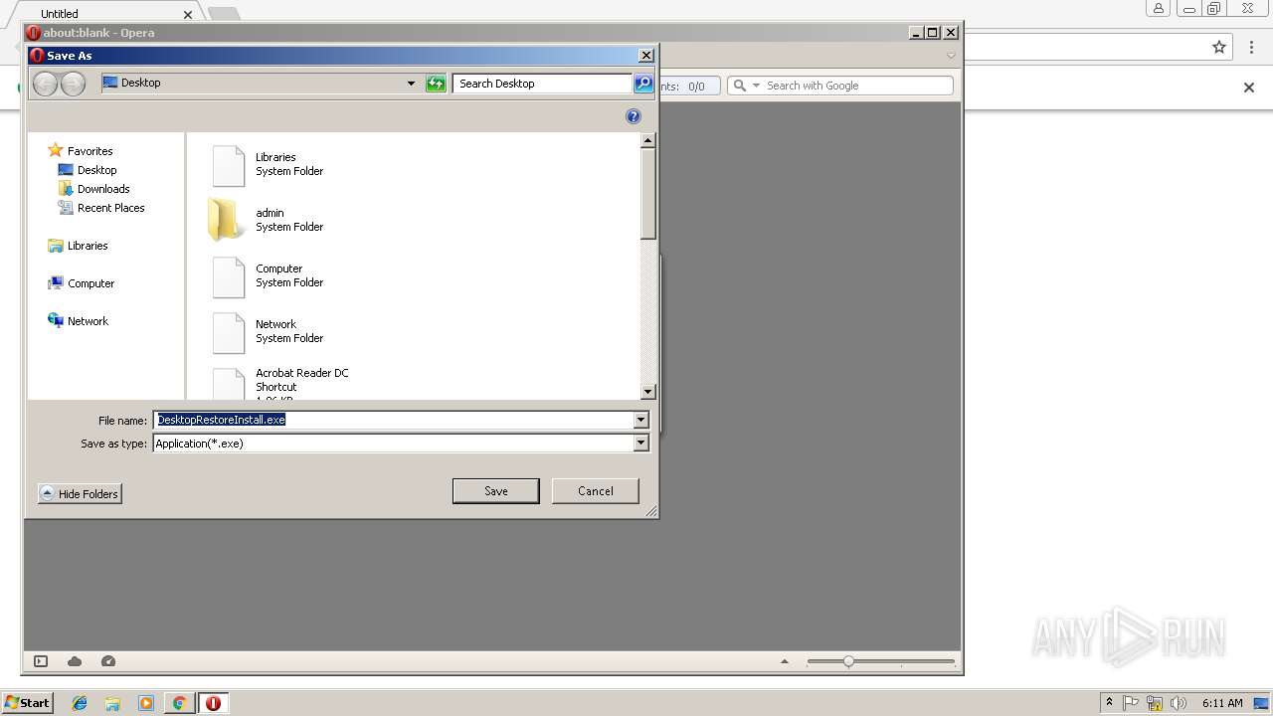
Task: Open Recent Places in navigation pane
Action: (101, 208)
